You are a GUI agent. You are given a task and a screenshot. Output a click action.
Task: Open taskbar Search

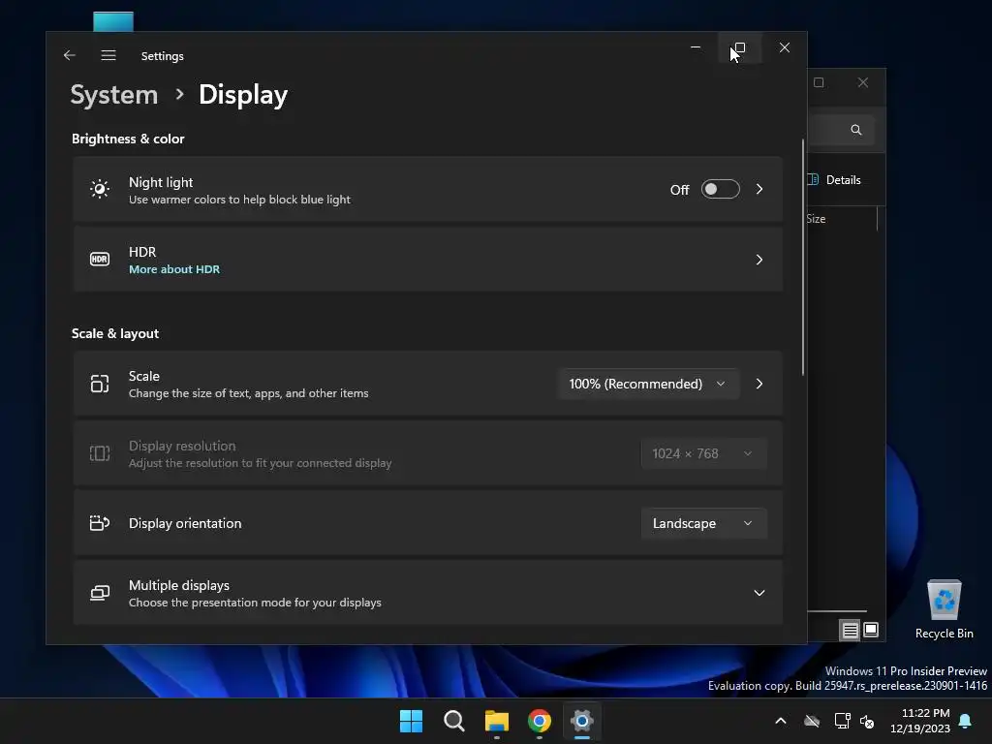pyautogui.click(x=454, y=721)
